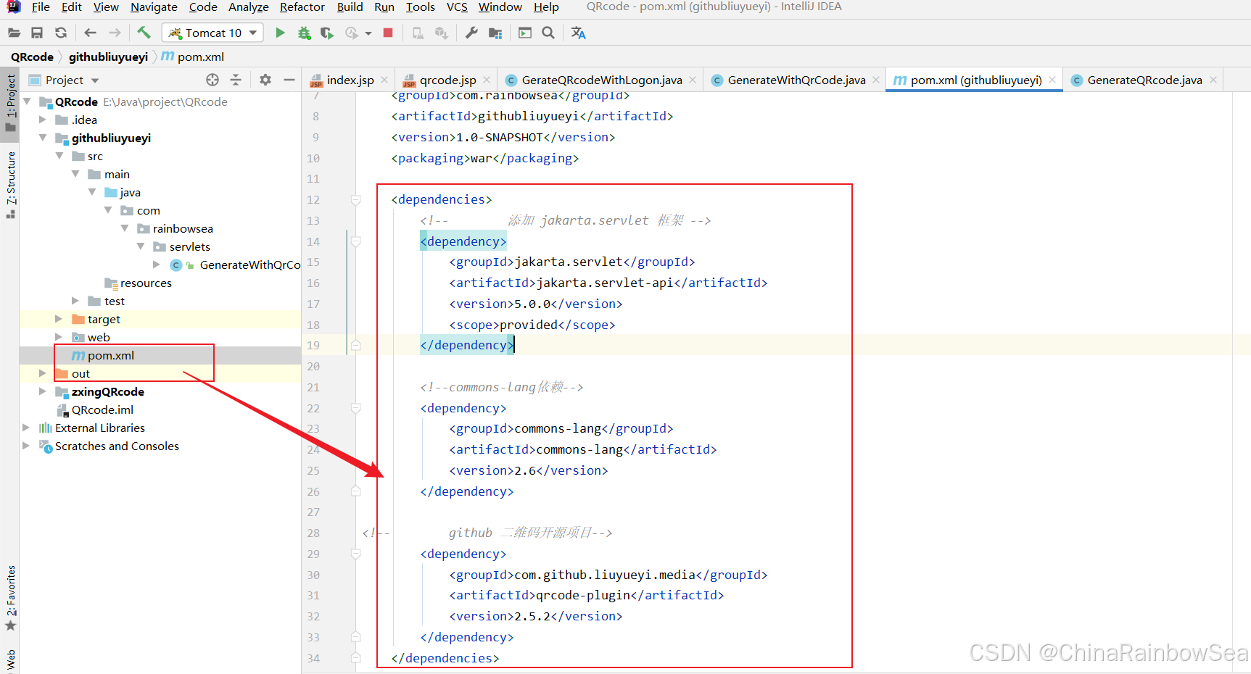The width and height of the screenshot is (1251, 674).
Task: Select pom.xml in the project tree
Action: tap(110, 355)
